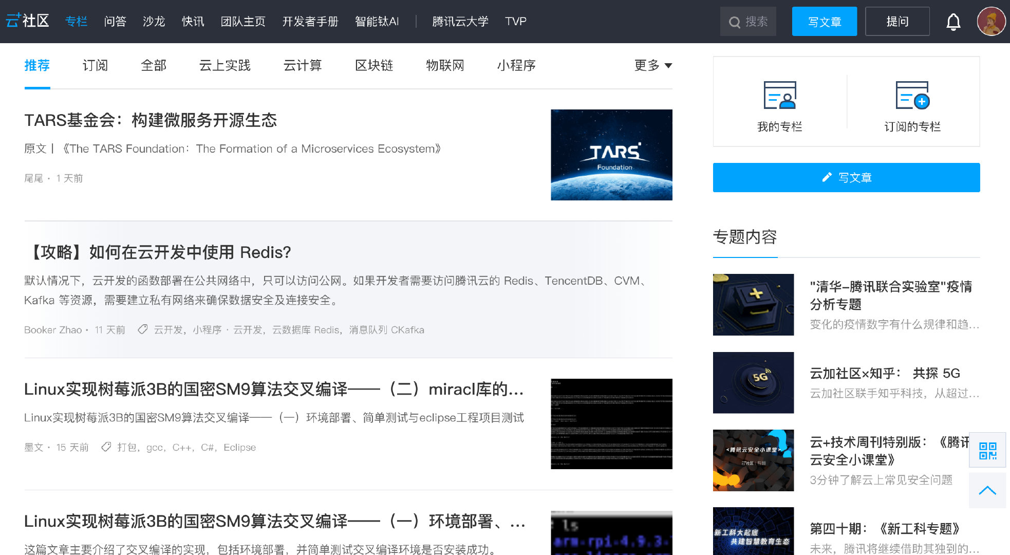Viewport: 1010px width, 555px height.
Task: Click the tag icon beside 打包, gcc
Action: pyautogui.click(x=106, y=447)
